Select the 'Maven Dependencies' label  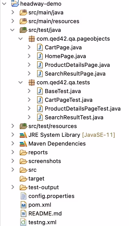(57, 144)
